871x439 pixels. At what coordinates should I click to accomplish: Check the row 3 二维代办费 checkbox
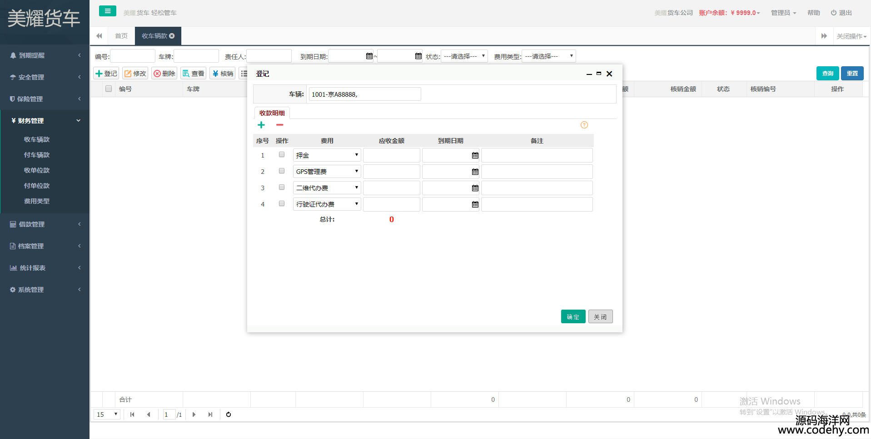click(x=282, y=187)
